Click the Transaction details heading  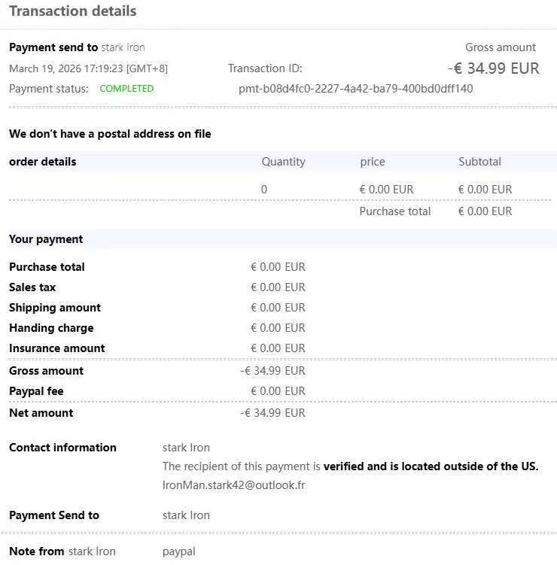click(73, 11)
